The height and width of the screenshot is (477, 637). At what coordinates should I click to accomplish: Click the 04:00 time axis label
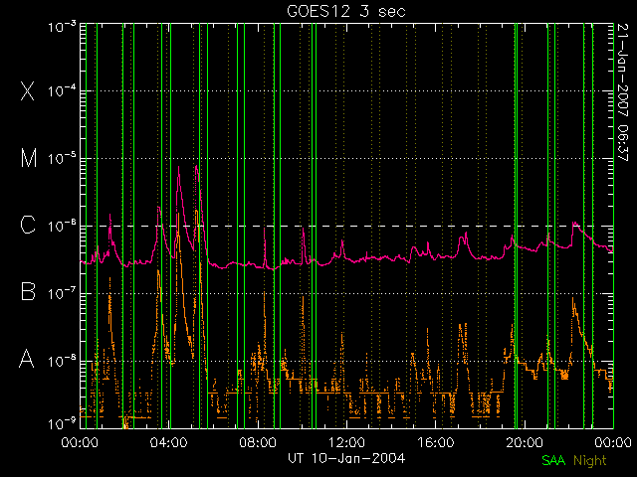point(169,441)
